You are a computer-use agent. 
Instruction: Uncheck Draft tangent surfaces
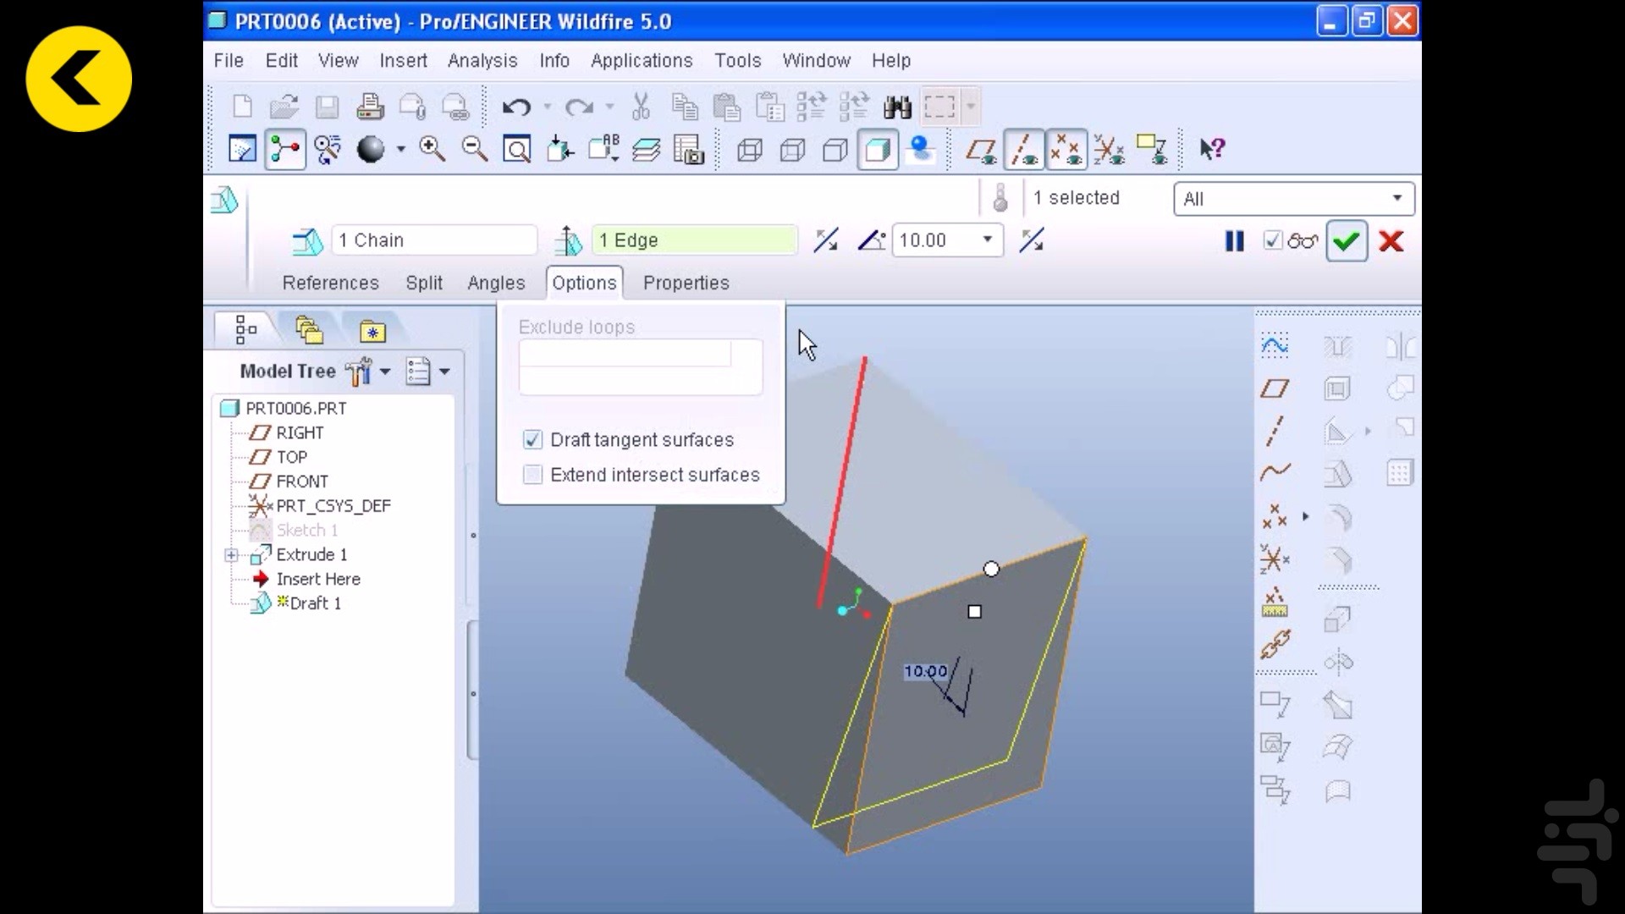coord(532,440)
